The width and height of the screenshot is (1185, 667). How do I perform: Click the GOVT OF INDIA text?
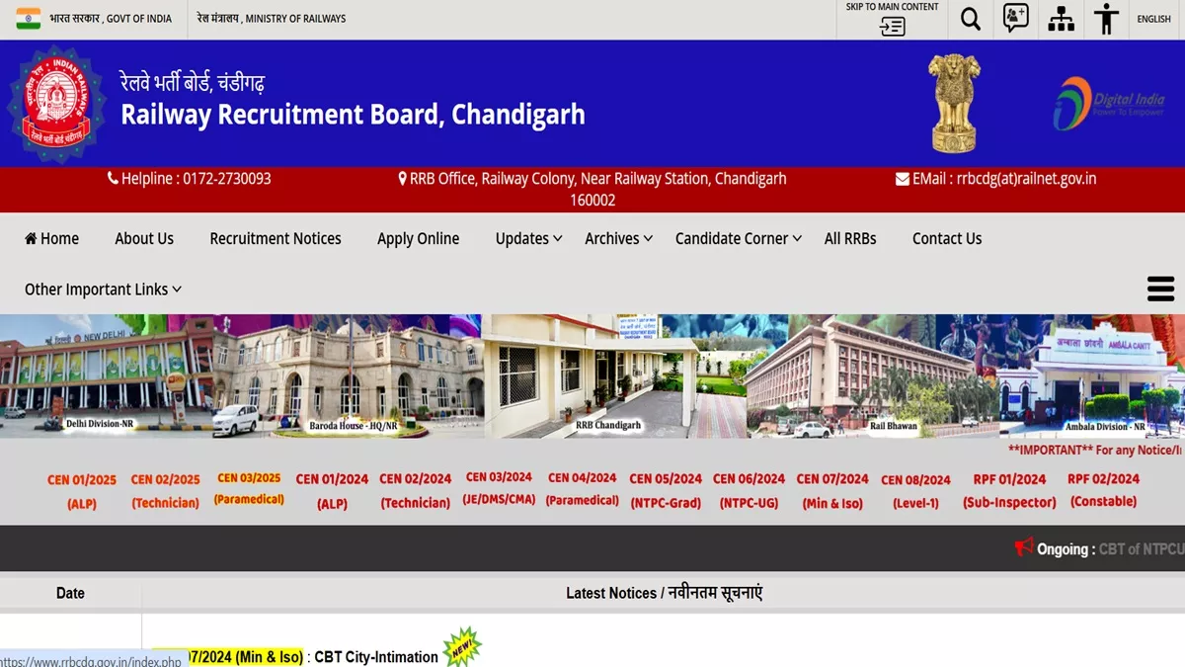(139, 19)
